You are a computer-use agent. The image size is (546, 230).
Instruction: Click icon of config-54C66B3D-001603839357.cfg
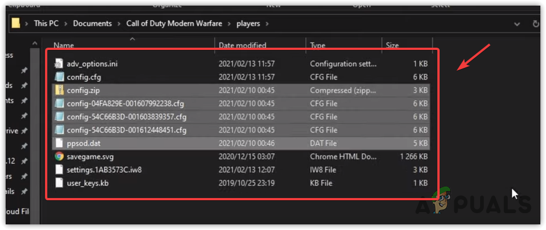tap(60, 117)
